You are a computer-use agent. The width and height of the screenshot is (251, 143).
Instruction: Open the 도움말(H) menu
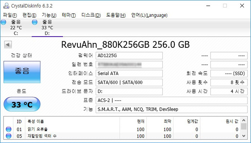[x=116, y=15]
